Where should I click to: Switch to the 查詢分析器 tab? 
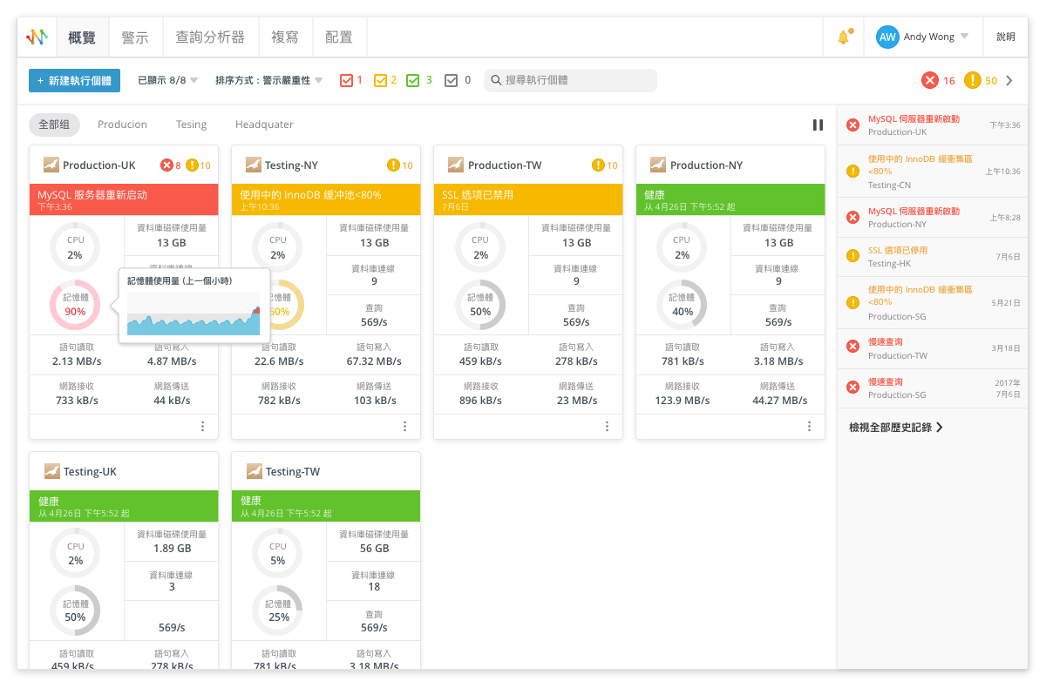tap(210, 37)
